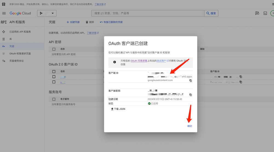Download the credentials via 下载 JSON
The width and height of the screenshot is (274, 152).
[118, 109]
